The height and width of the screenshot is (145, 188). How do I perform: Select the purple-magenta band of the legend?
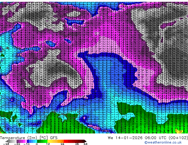tap(22, 141)
